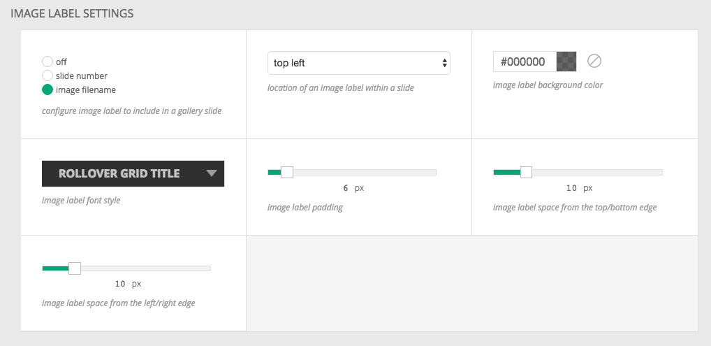The width and height of the screenshot is (711, 346).
Task: Click the top/bottom edge space slider handle
Action: coord(526,172)
